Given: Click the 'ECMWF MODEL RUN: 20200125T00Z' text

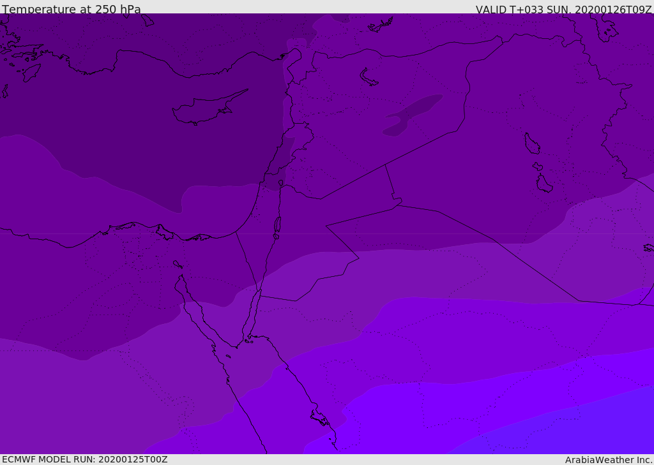Looking at the screenshot, I should point(85,459).
